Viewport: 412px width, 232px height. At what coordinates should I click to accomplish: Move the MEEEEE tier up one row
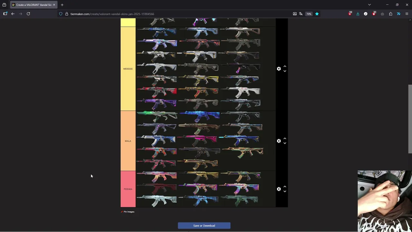285,66
